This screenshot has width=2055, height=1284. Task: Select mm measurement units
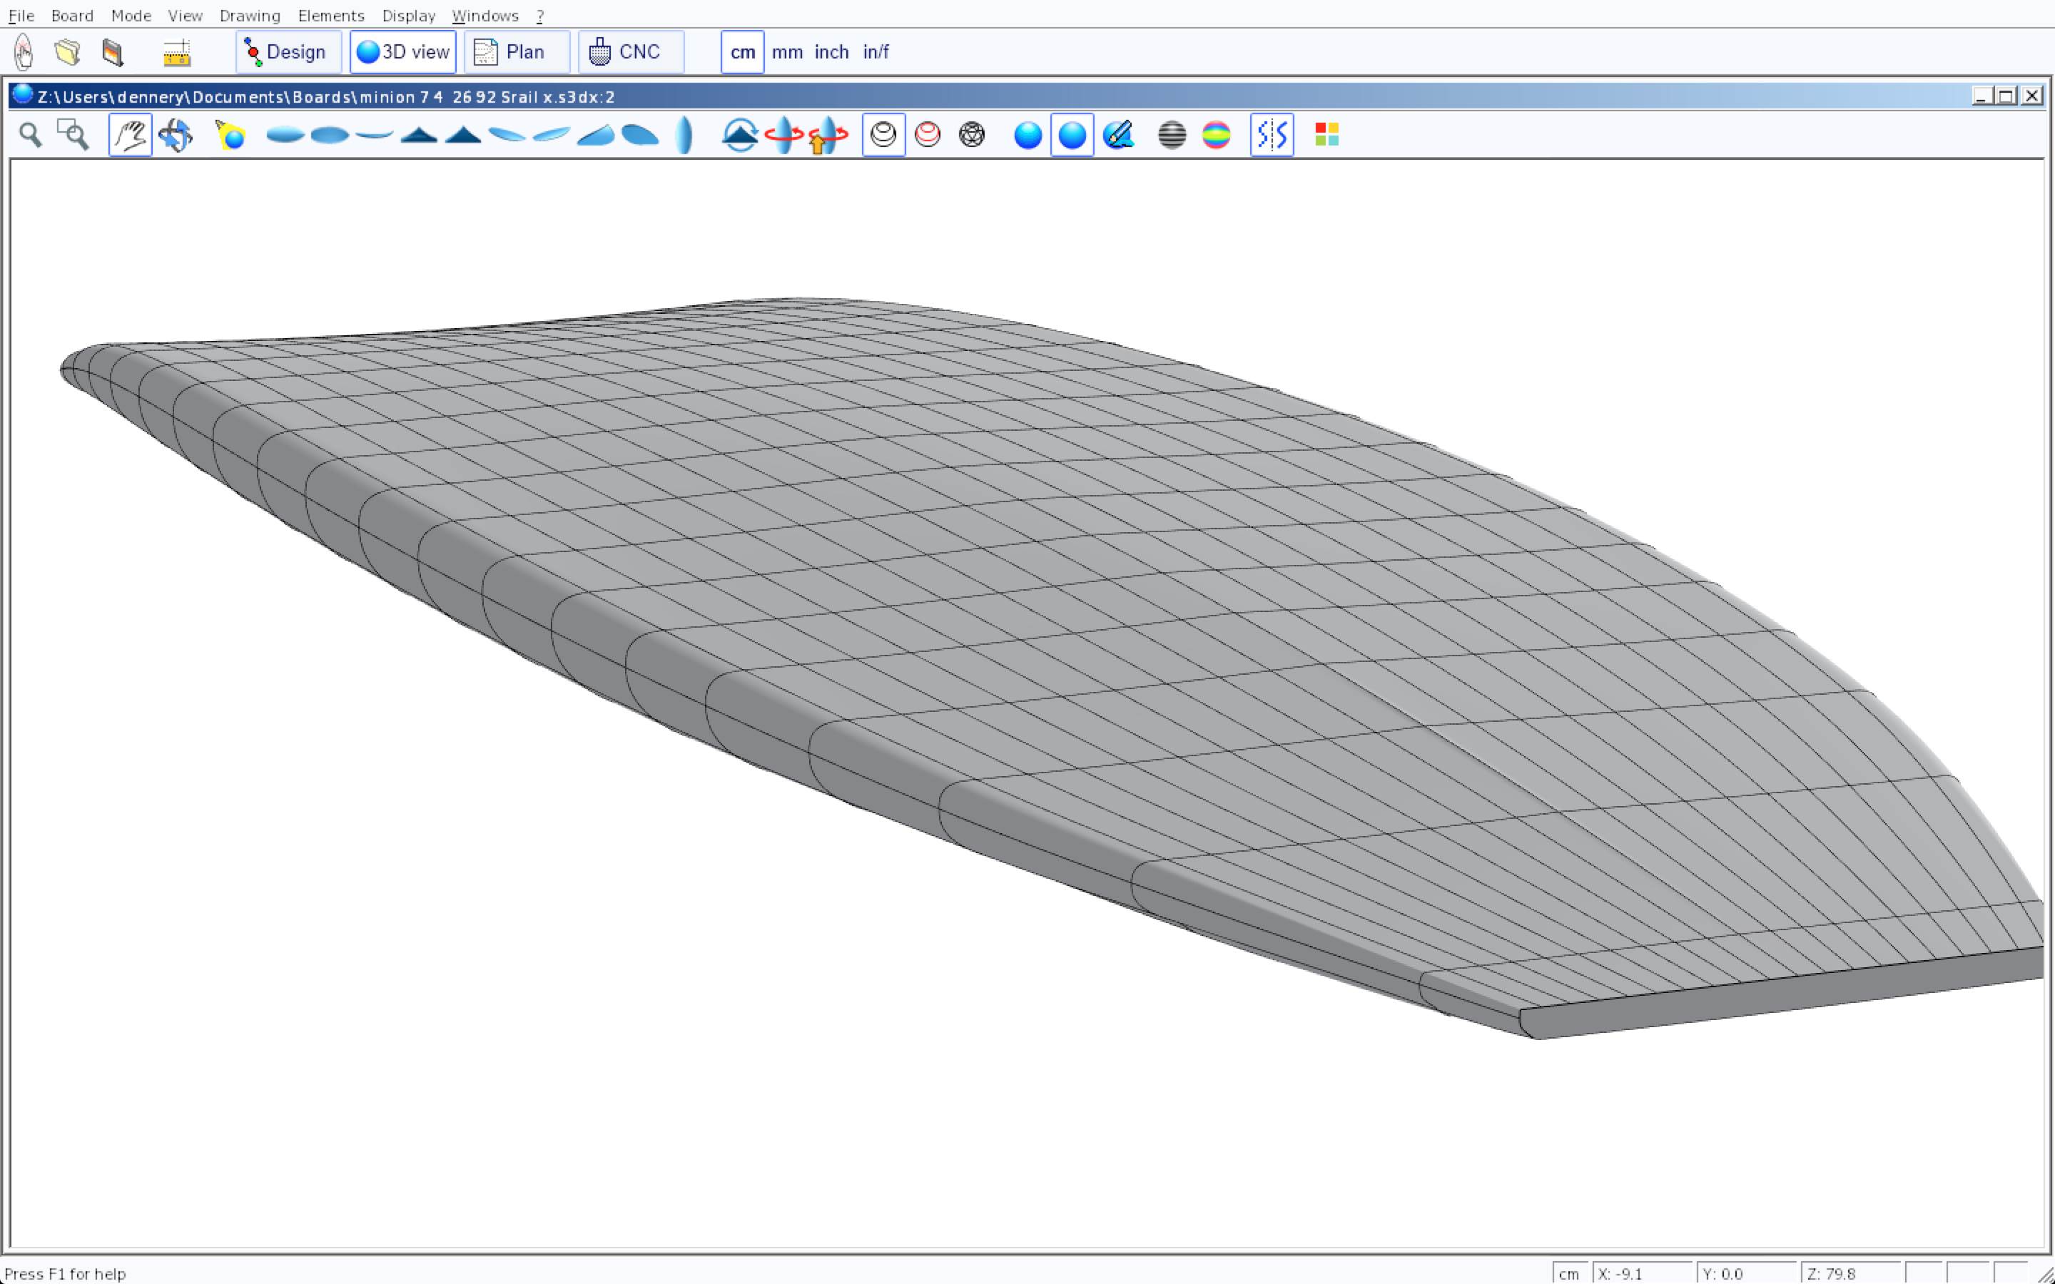click(x=787, y=52)
